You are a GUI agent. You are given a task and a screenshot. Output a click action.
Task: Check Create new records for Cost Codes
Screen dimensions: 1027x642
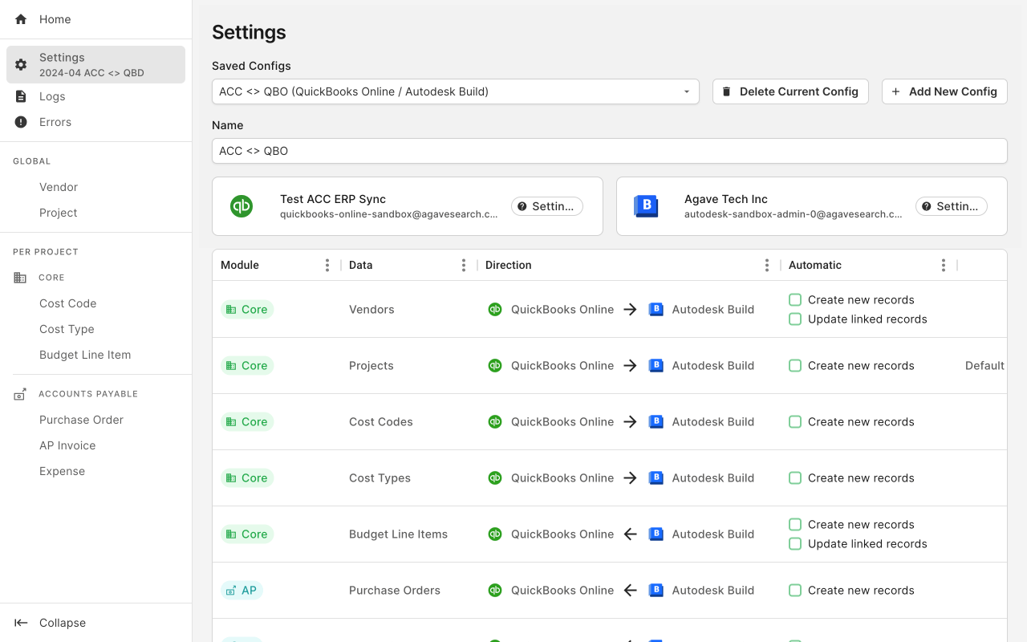[x=795, y=421]
